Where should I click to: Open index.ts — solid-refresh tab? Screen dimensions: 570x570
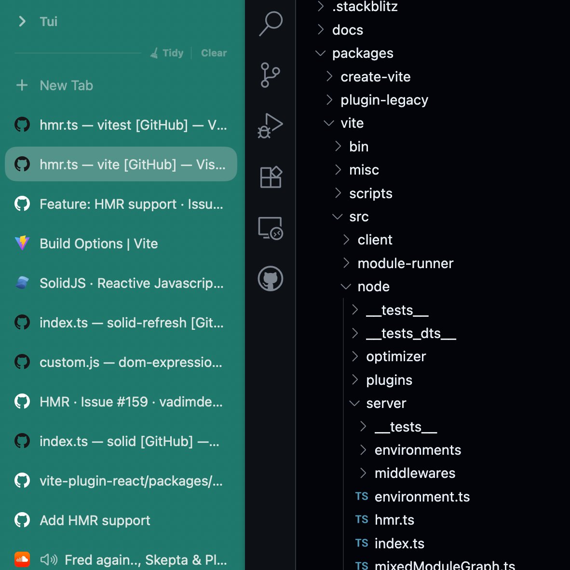tap(121, 323)
